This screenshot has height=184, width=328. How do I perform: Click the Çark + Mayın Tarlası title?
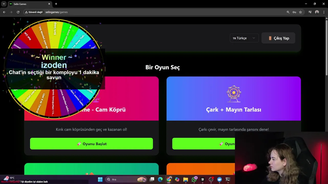(x=234, y=110)
